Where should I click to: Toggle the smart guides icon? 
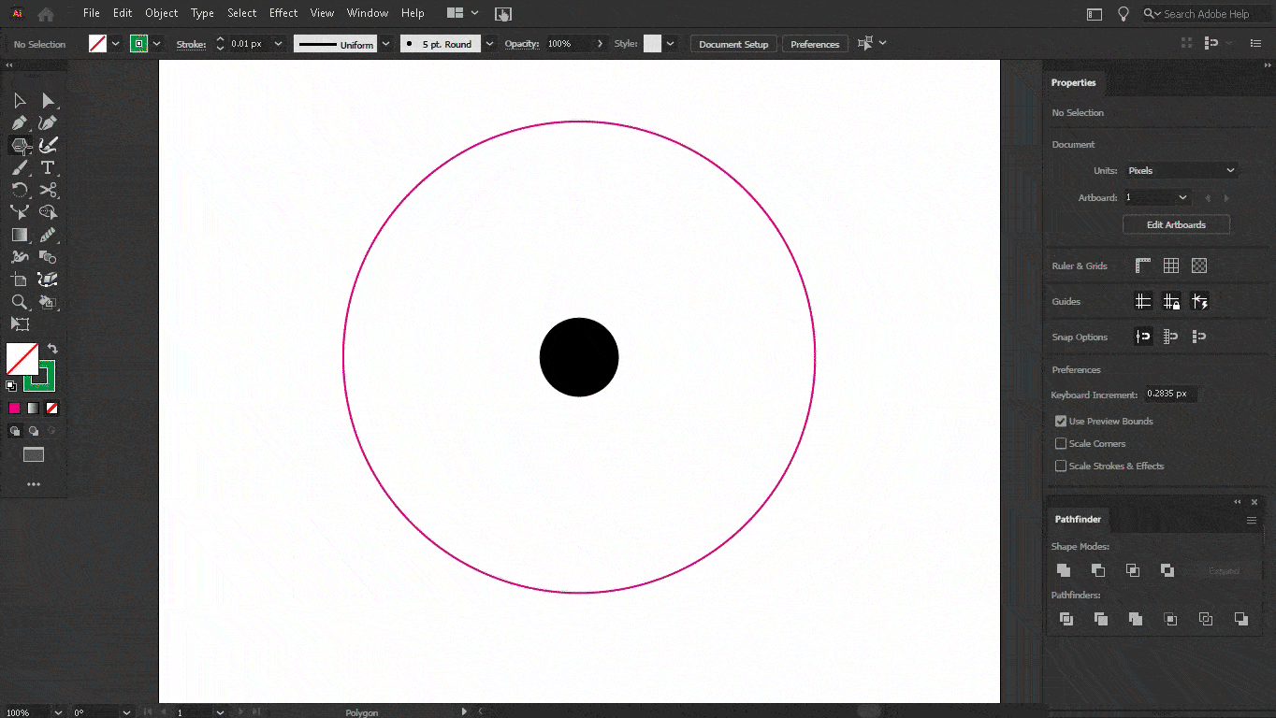[1199, 302]
